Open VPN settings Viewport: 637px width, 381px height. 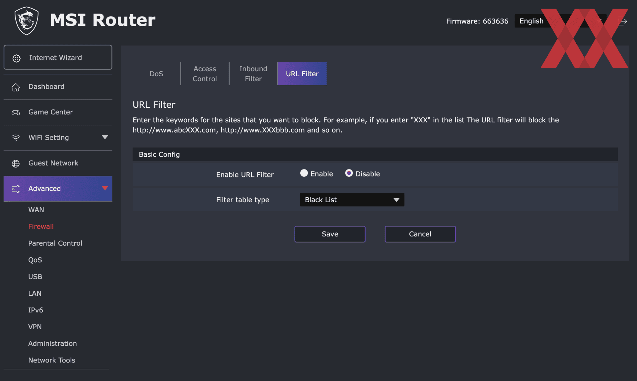[x=35, y=327]
